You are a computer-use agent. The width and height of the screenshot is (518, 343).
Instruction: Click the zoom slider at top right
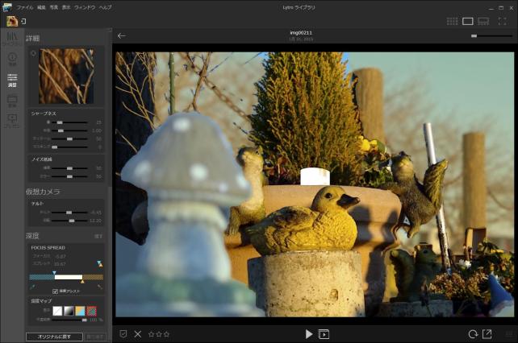pyautogui.click(x=491, y=35)
